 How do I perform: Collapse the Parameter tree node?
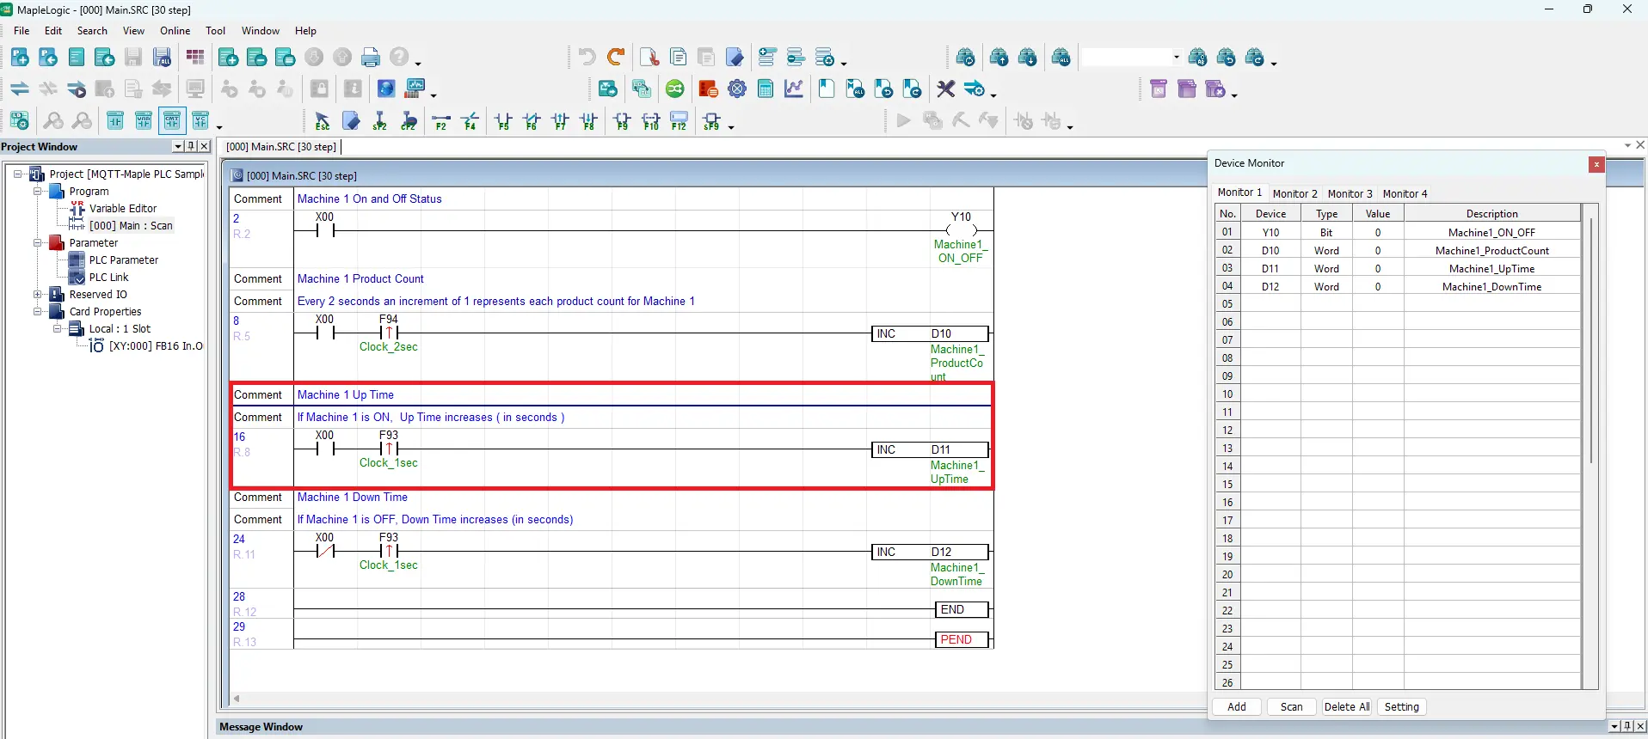click(x=38, y=243)
